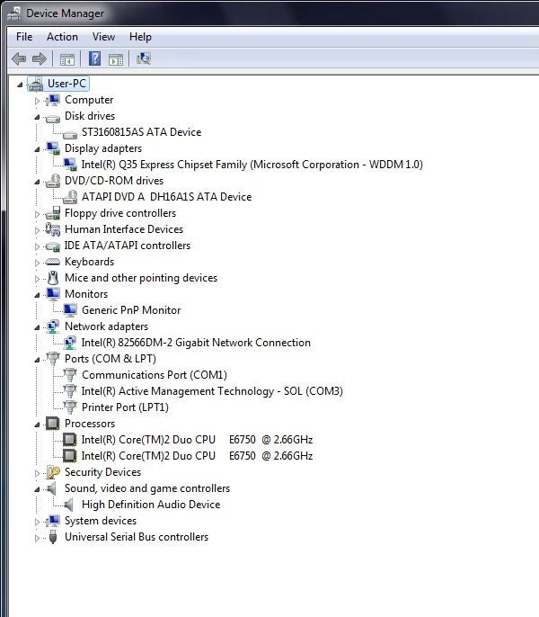Select the second Intel Core2 Duo E6750 entry
This screenshot has width=539, height=617.
click(197, 456)
